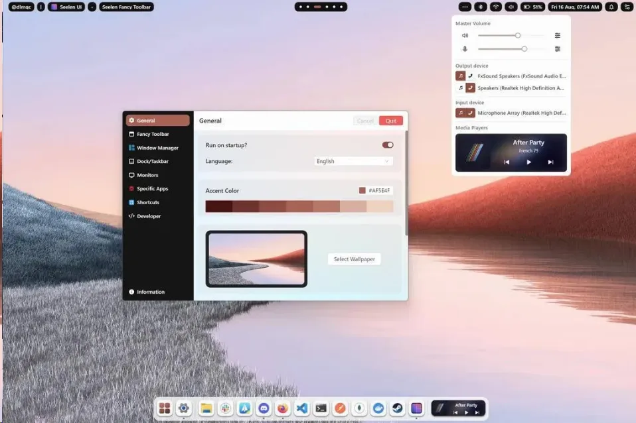Open the battery 51% indicator
The width and height of the screenshot is (636, 423).
(532, 7)
